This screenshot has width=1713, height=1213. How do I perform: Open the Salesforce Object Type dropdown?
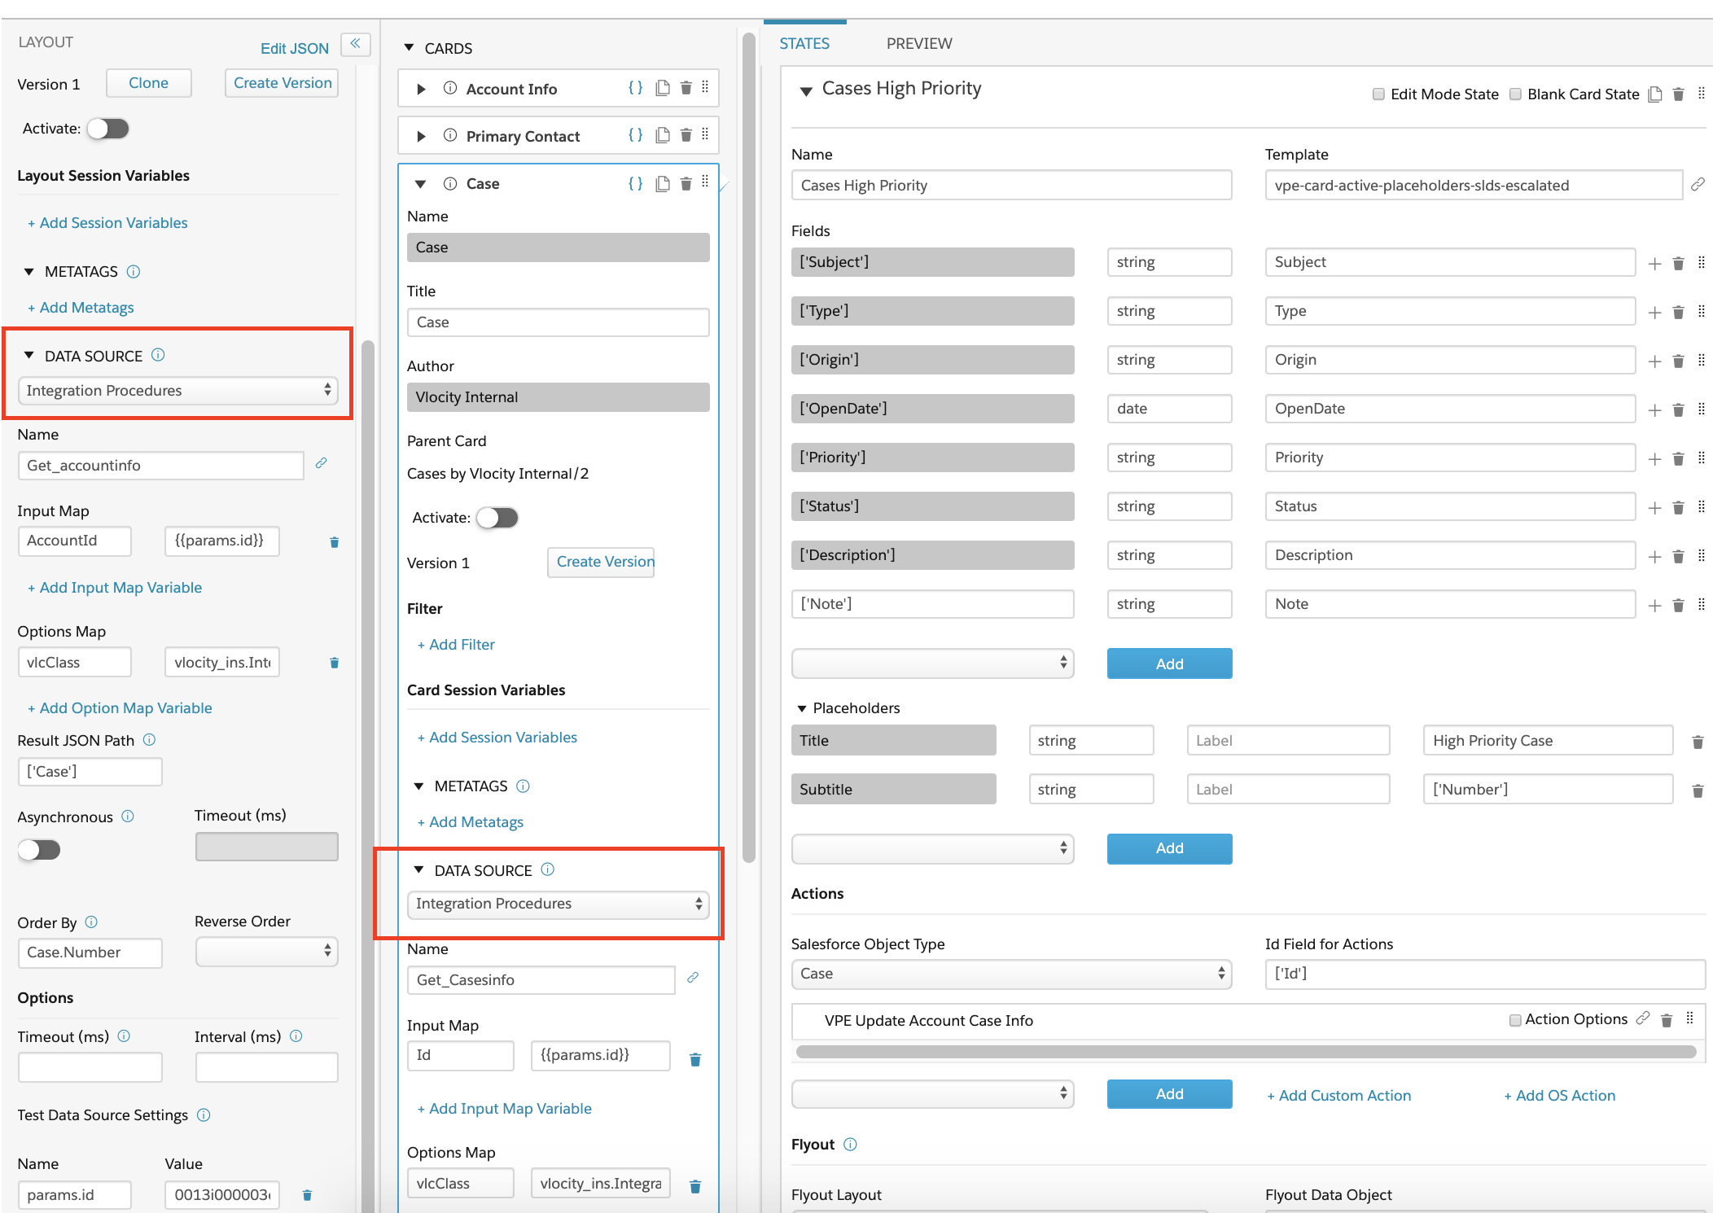pyautogui.click(x=1010, y=974)
